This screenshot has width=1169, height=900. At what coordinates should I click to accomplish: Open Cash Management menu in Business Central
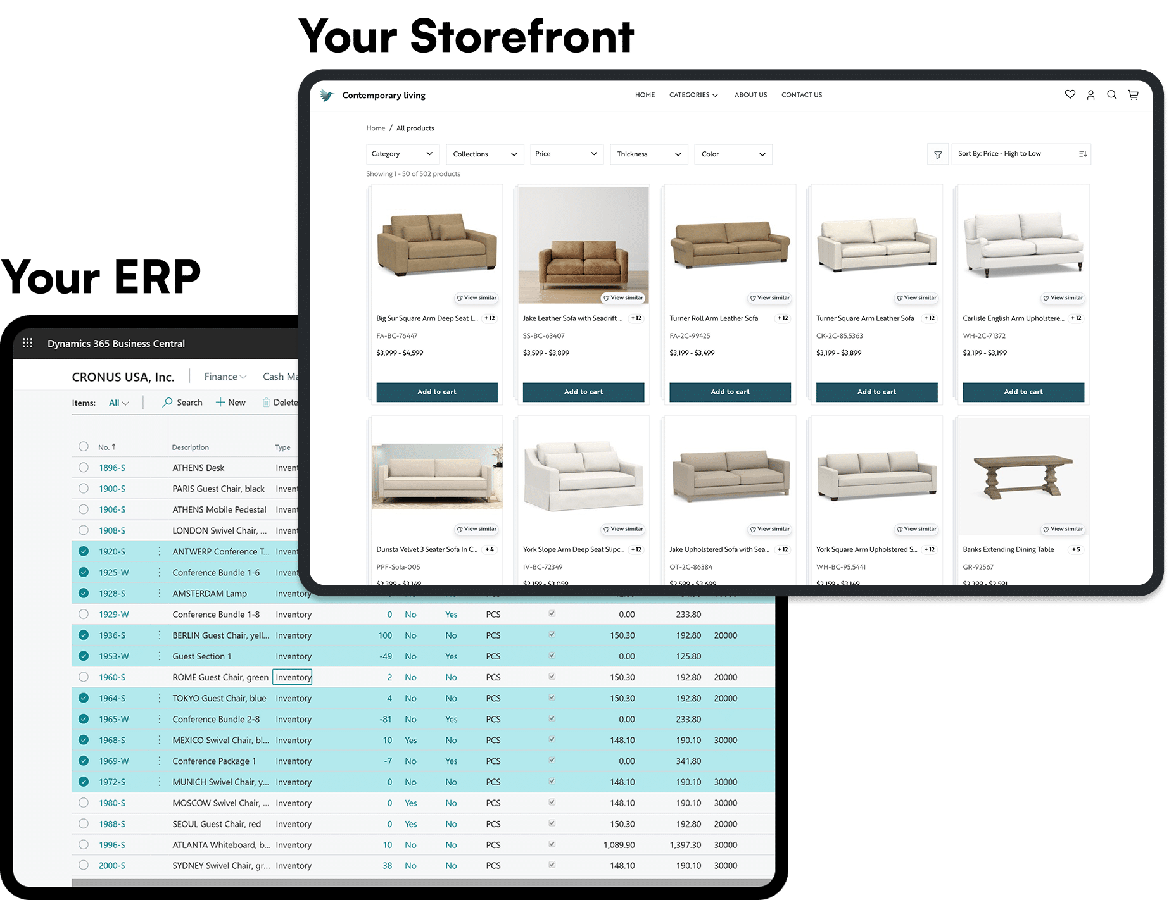pyautogui.click(x=281, y=377)
